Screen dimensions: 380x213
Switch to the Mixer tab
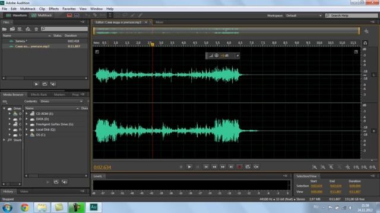(x=159, y=22)
